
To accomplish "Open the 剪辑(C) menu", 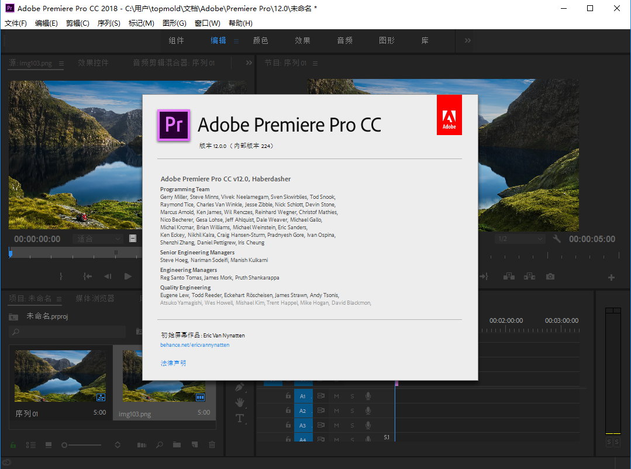I will coord(78,23).
